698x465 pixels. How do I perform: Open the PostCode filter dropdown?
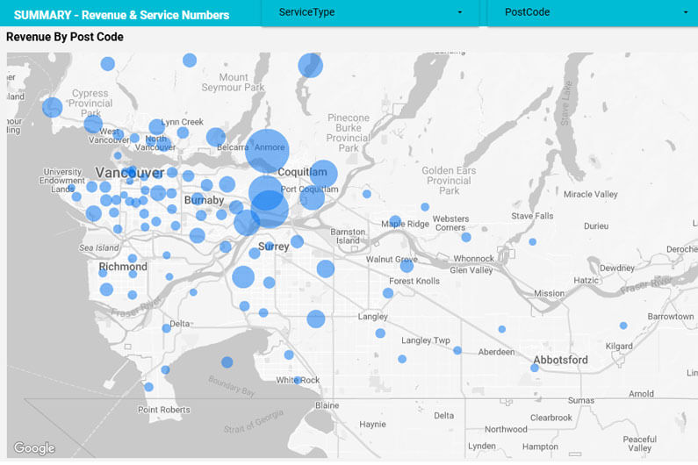(x=593, y=12)
